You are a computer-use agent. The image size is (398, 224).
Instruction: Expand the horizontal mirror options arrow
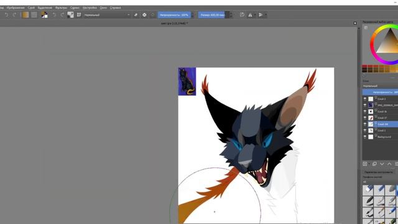[x=255, y=15]
